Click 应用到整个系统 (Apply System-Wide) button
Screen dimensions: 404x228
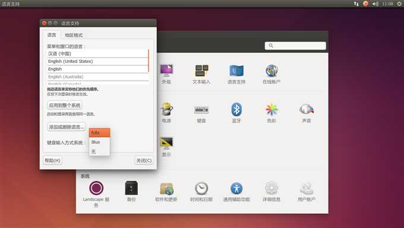point(65,105)
